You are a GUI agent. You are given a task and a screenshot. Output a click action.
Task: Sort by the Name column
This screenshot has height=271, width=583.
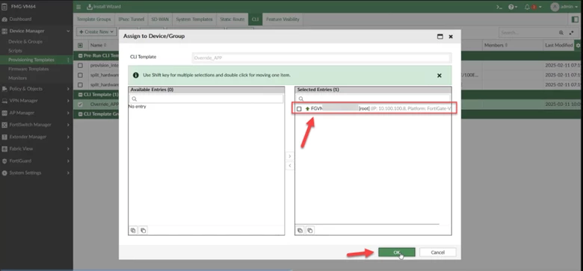[99, 46]
